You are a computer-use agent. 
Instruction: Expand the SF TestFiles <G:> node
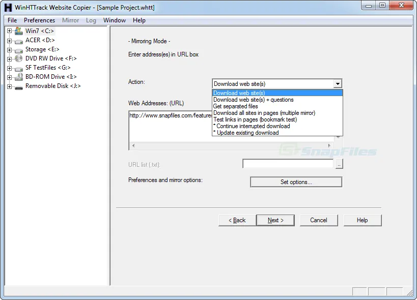9,68
